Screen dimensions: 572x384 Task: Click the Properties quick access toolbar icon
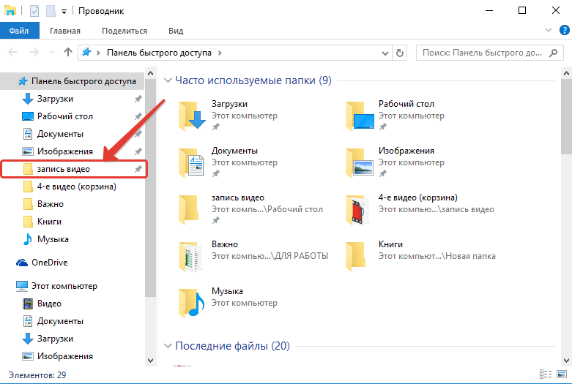coord(34,11)
